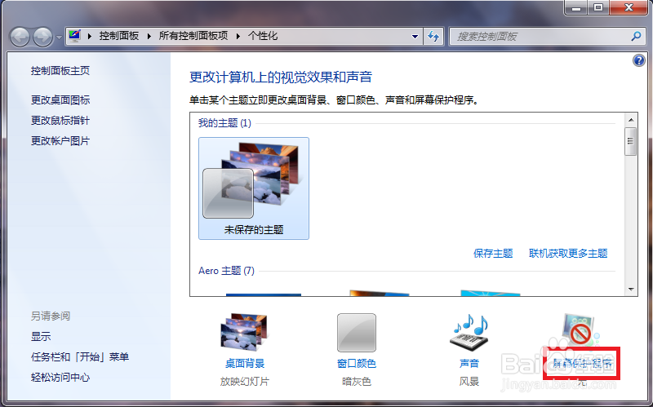Viewport: 653px width, 407px height.
Task: Open Help via the blue question icon
Action: [x=639, y=60]
